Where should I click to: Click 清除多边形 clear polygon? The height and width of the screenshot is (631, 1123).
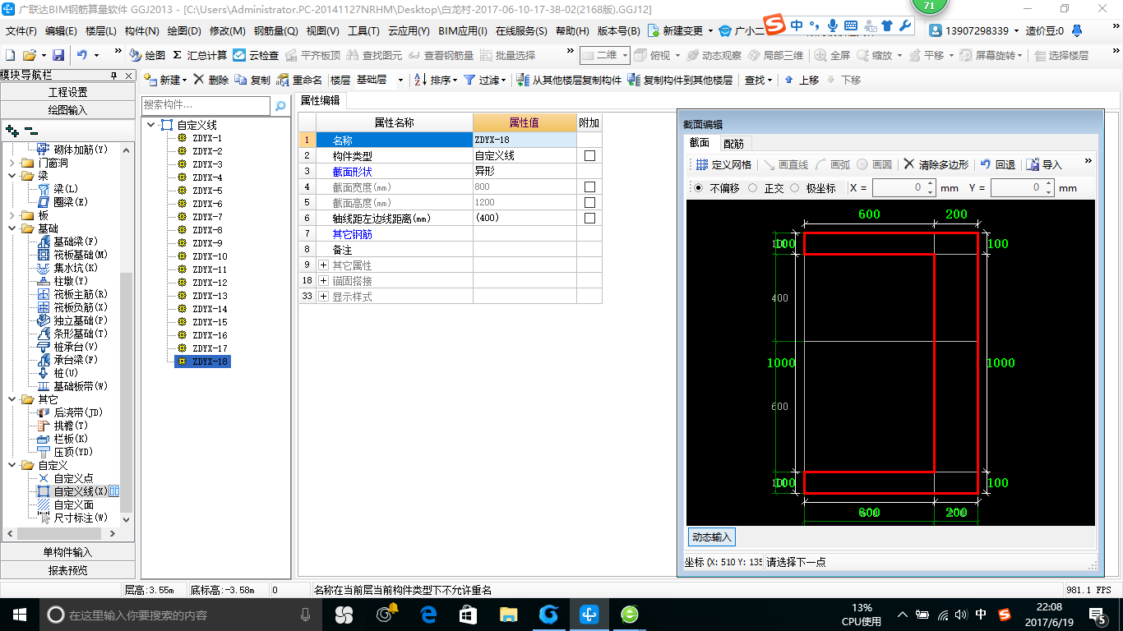pyautogui.click(x=936, y=164)
